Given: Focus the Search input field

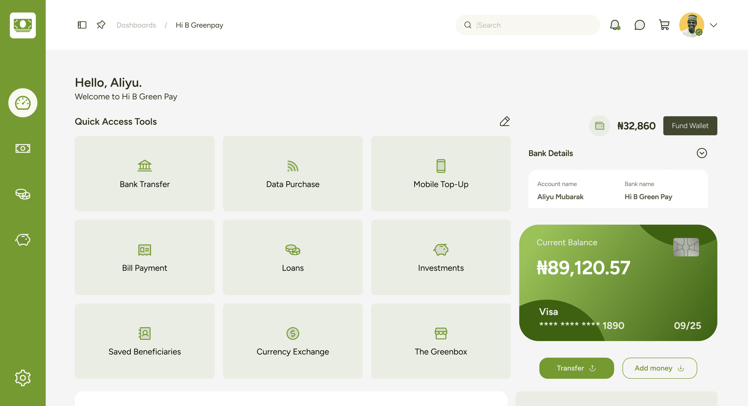Looking at the screenshot, I should click(x=528, y=25).
